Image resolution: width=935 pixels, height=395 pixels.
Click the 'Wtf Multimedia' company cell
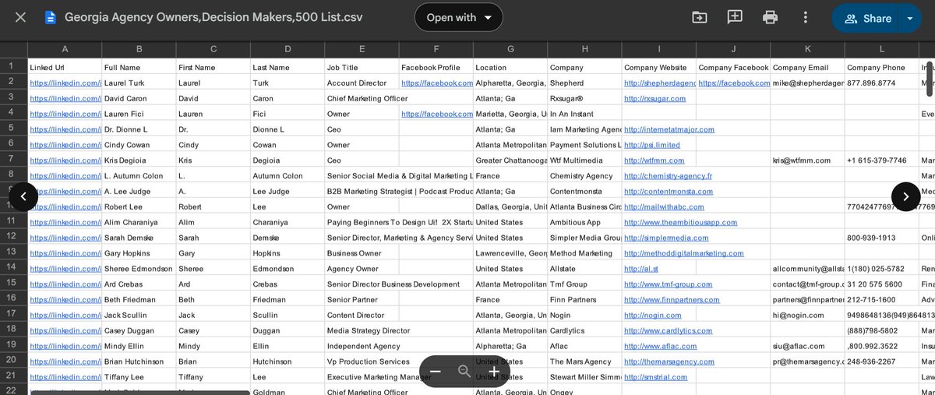click(584, 160)
